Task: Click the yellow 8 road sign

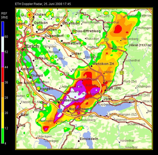Action: point(70,133)
